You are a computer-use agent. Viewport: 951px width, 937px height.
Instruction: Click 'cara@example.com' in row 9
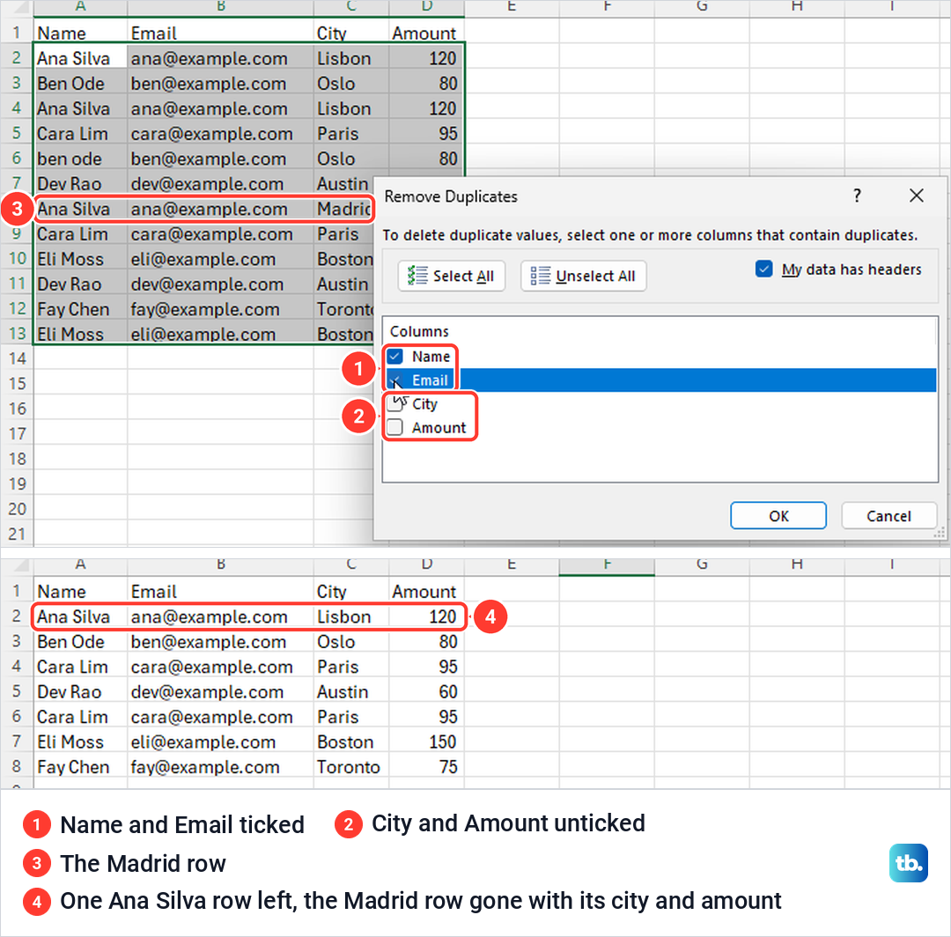pyautogui.click(x=221, y=234)
